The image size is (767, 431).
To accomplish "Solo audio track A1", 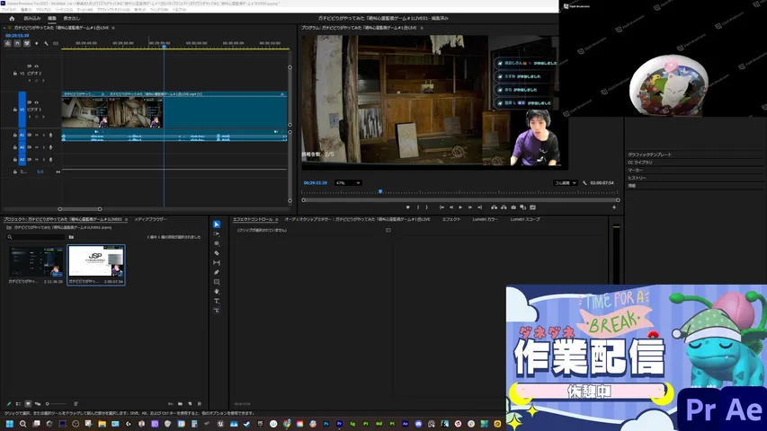I will point(43,135).
